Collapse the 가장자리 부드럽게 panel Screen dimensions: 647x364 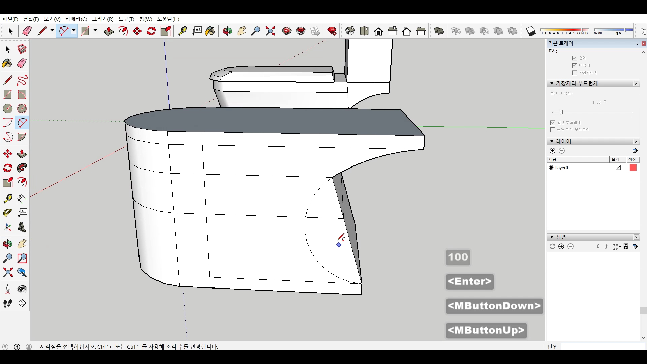552,83
